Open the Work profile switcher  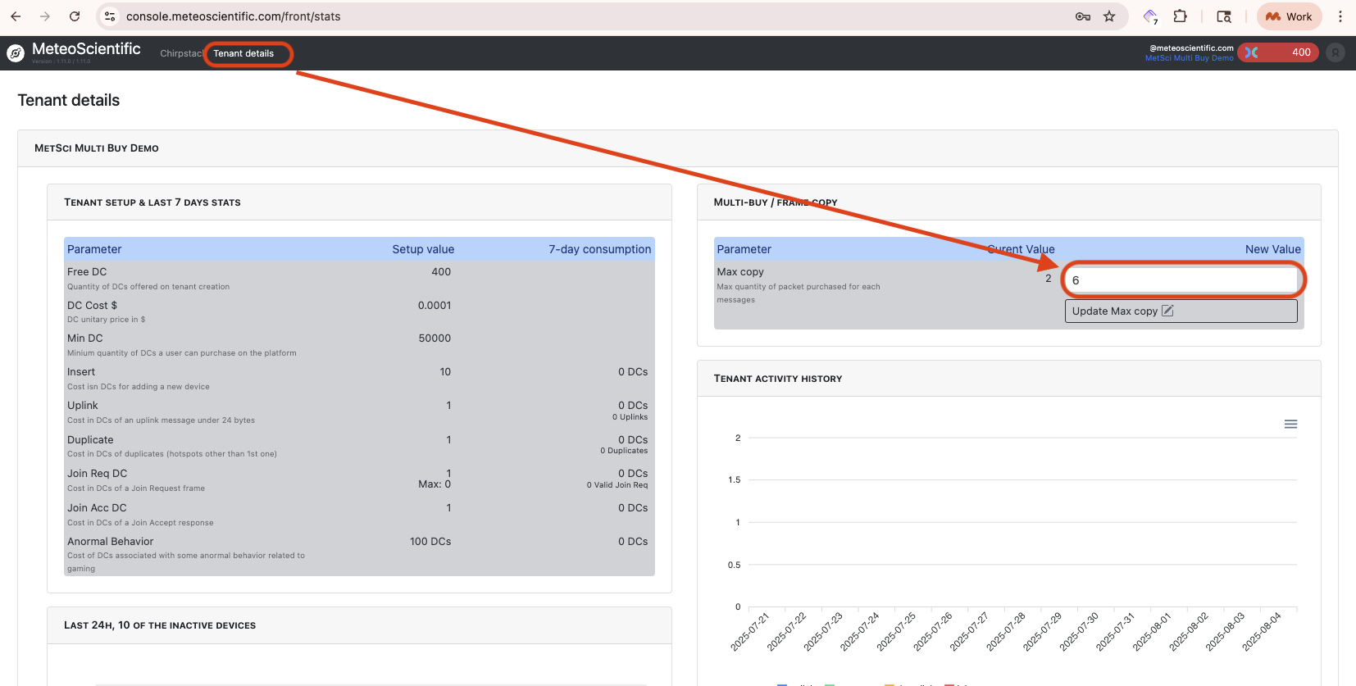click(x=1289, y=16)
